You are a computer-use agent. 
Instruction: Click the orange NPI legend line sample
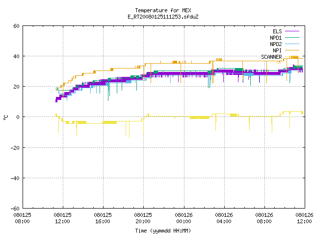pos(292,50)
